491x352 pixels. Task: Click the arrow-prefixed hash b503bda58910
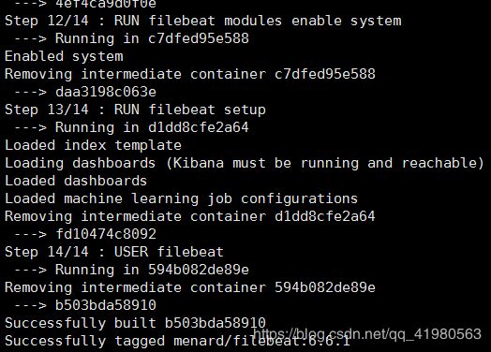pyautogui.click(x=106, y=305)
